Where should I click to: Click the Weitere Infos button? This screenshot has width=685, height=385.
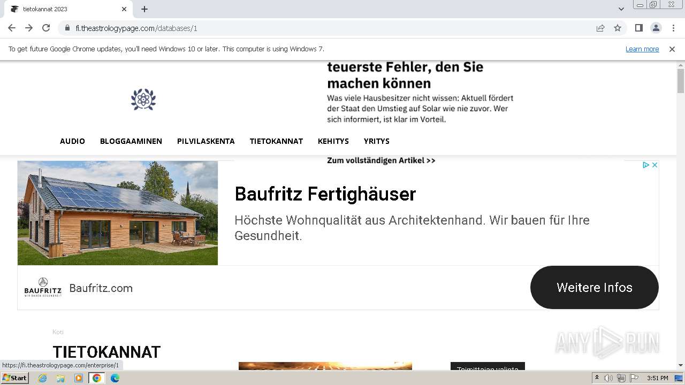pos(594,288)
